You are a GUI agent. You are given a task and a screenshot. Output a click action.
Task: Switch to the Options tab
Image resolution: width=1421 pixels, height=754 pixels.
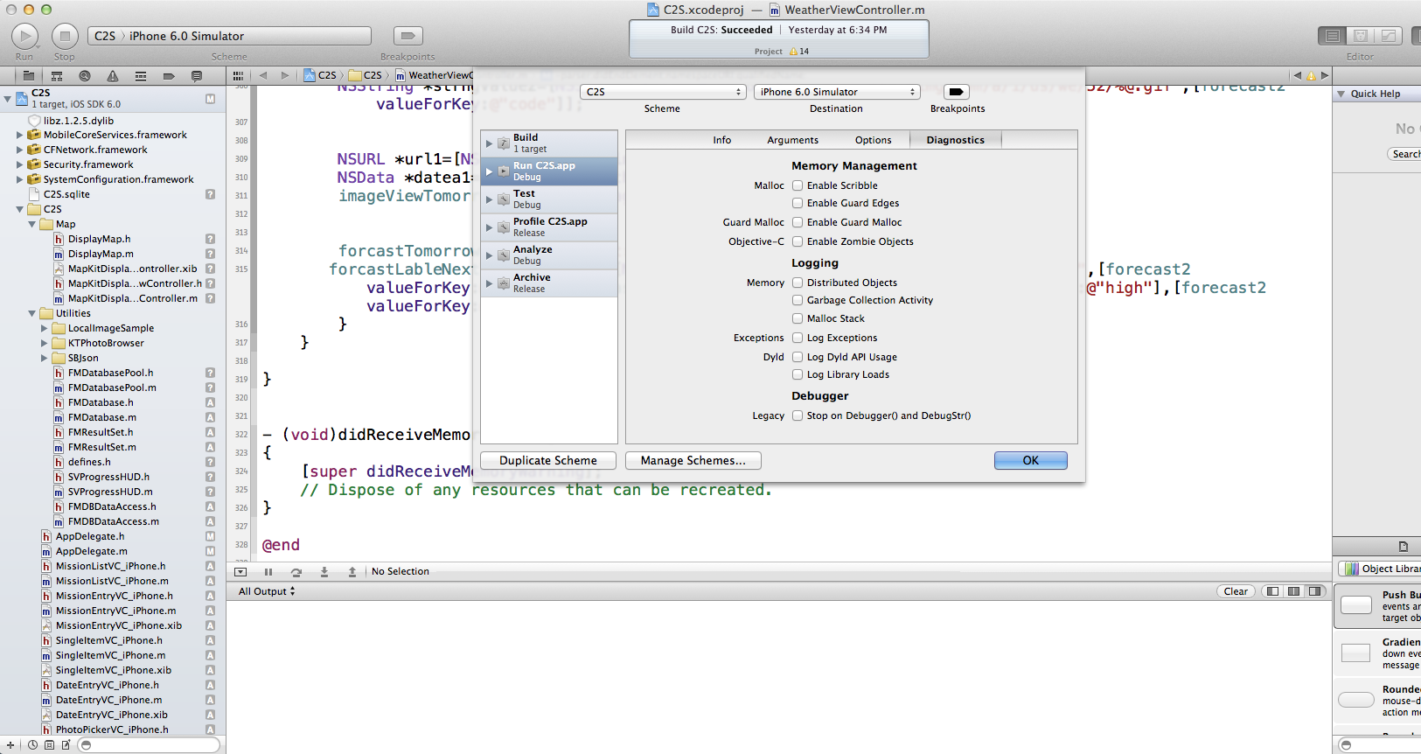[x=873, y=140]
